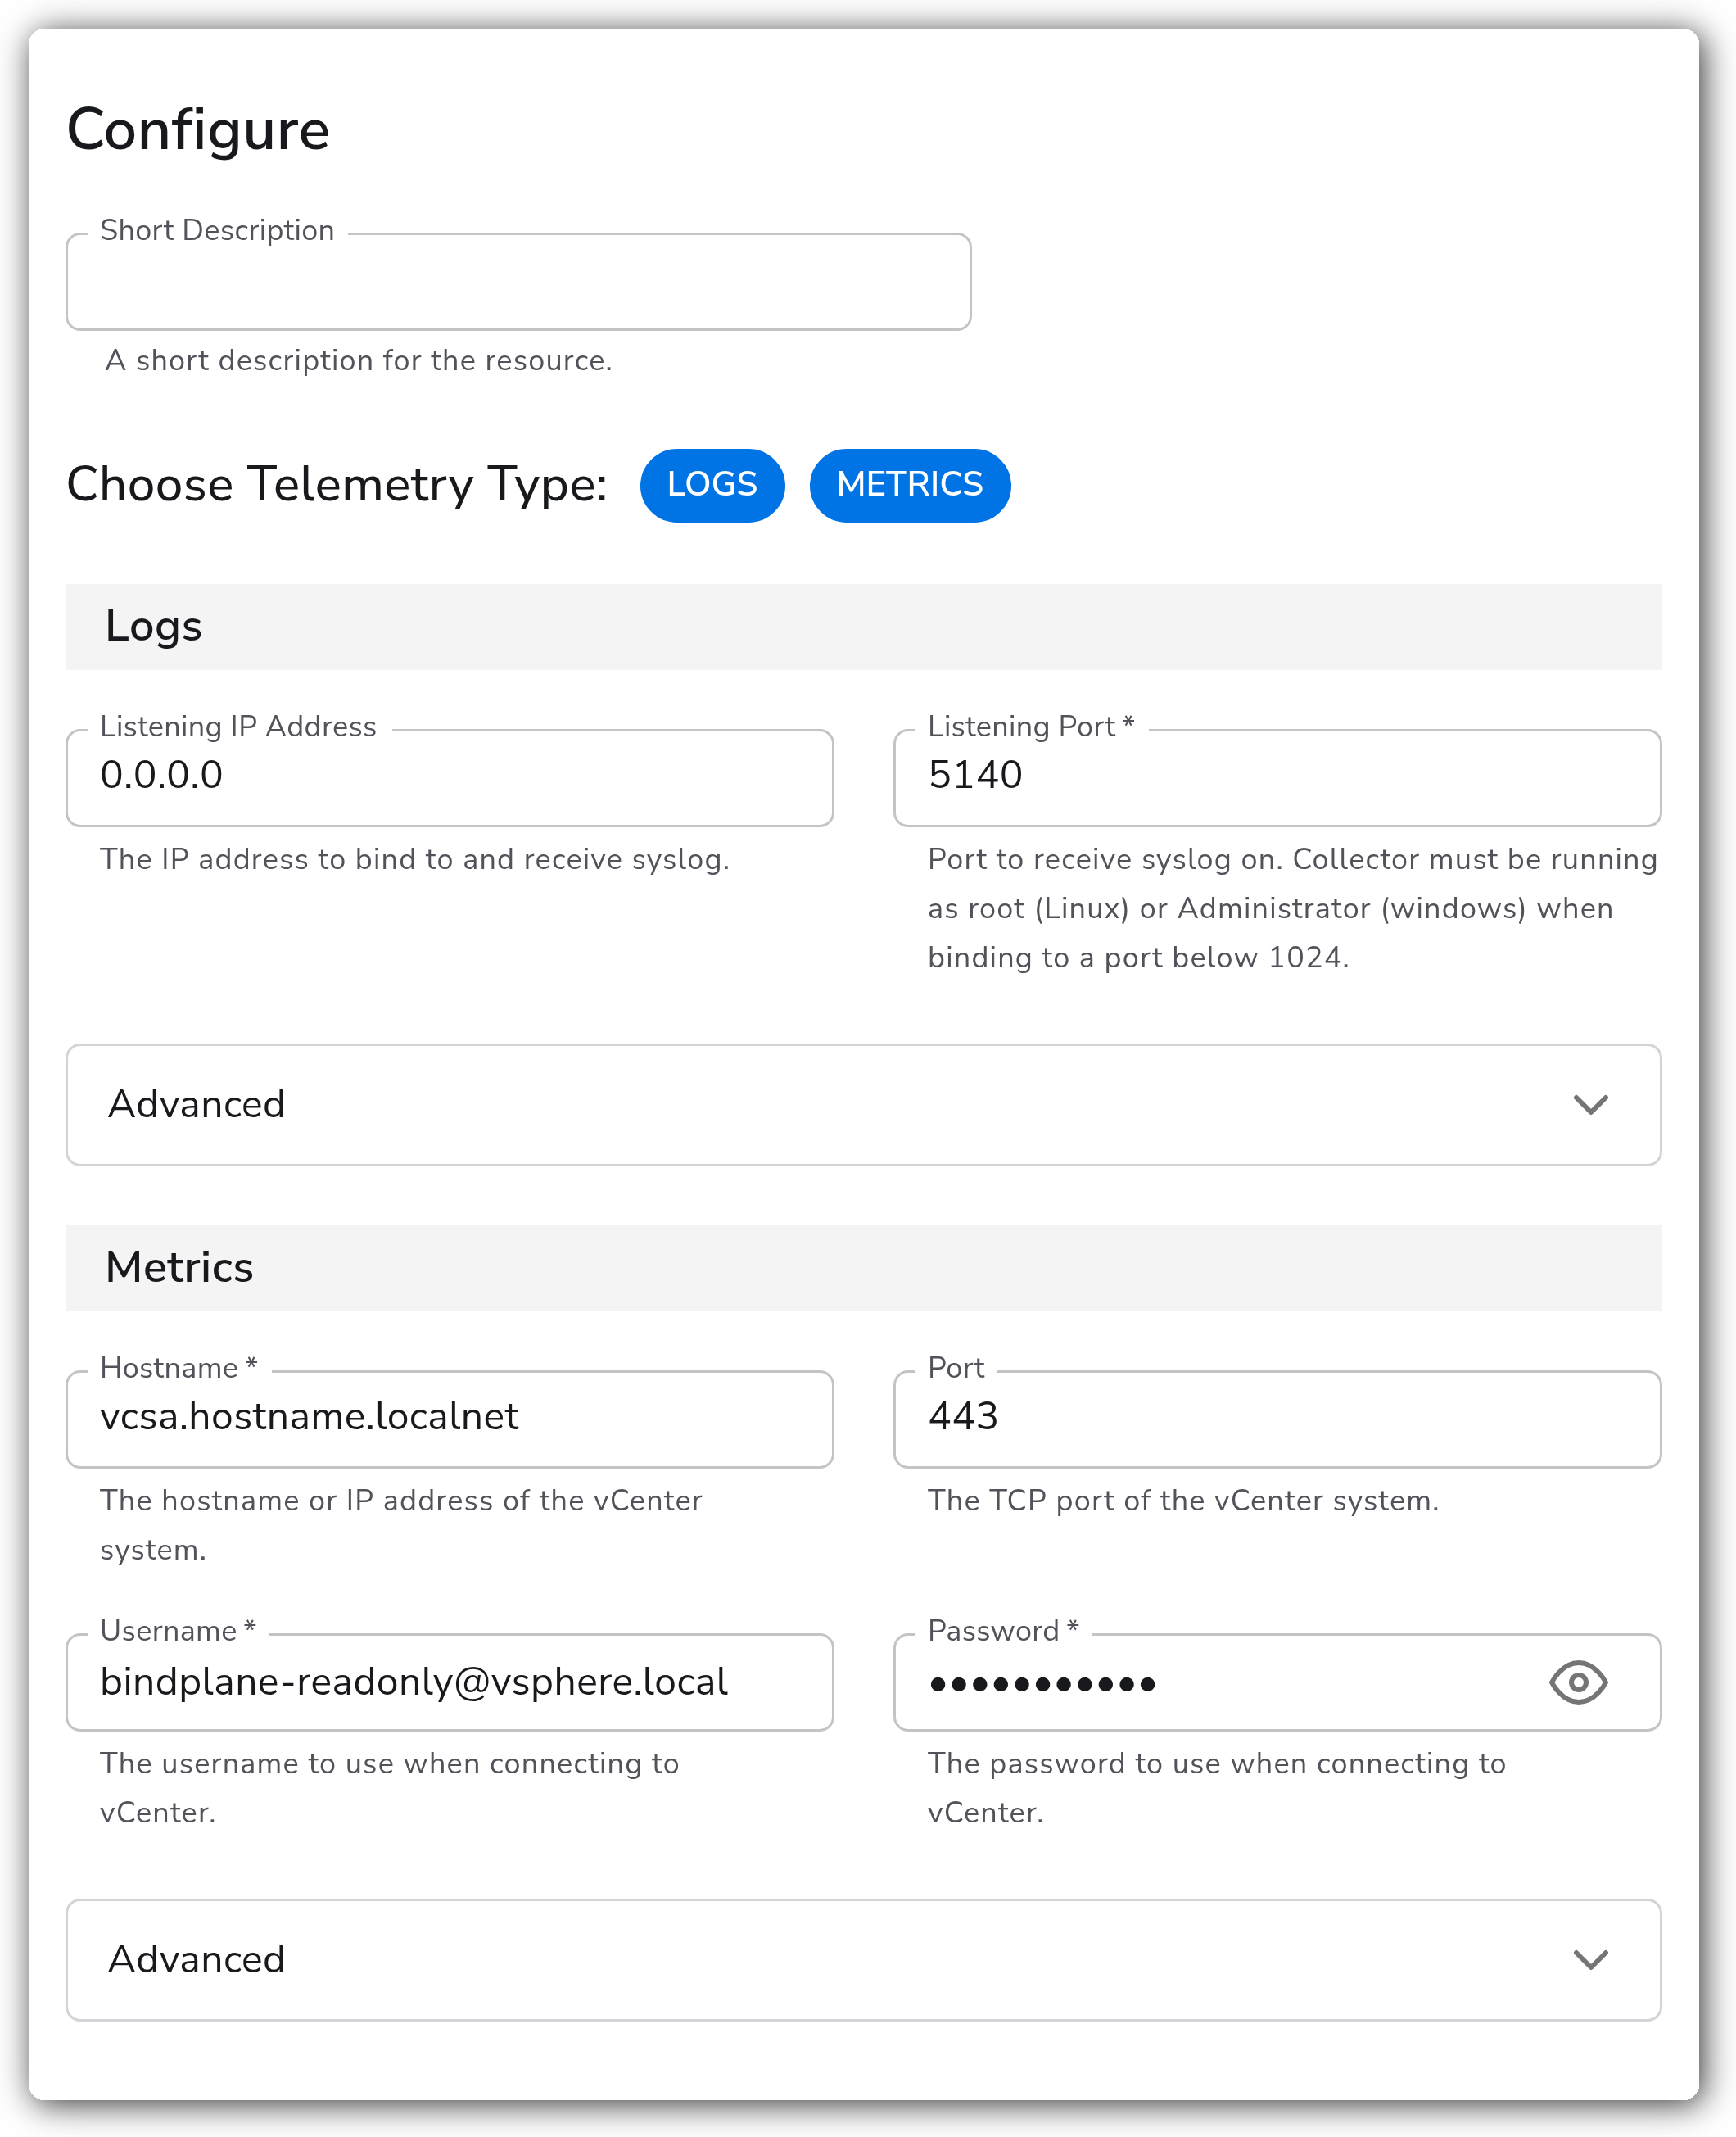
Task: Expand the Advanced section under Metrics
Action: click(864, 1960)
